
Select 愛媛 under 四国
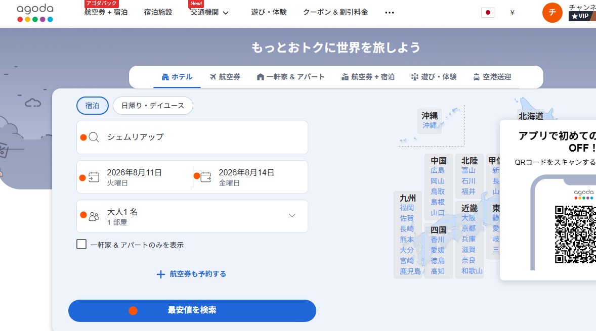pos(438,250)
